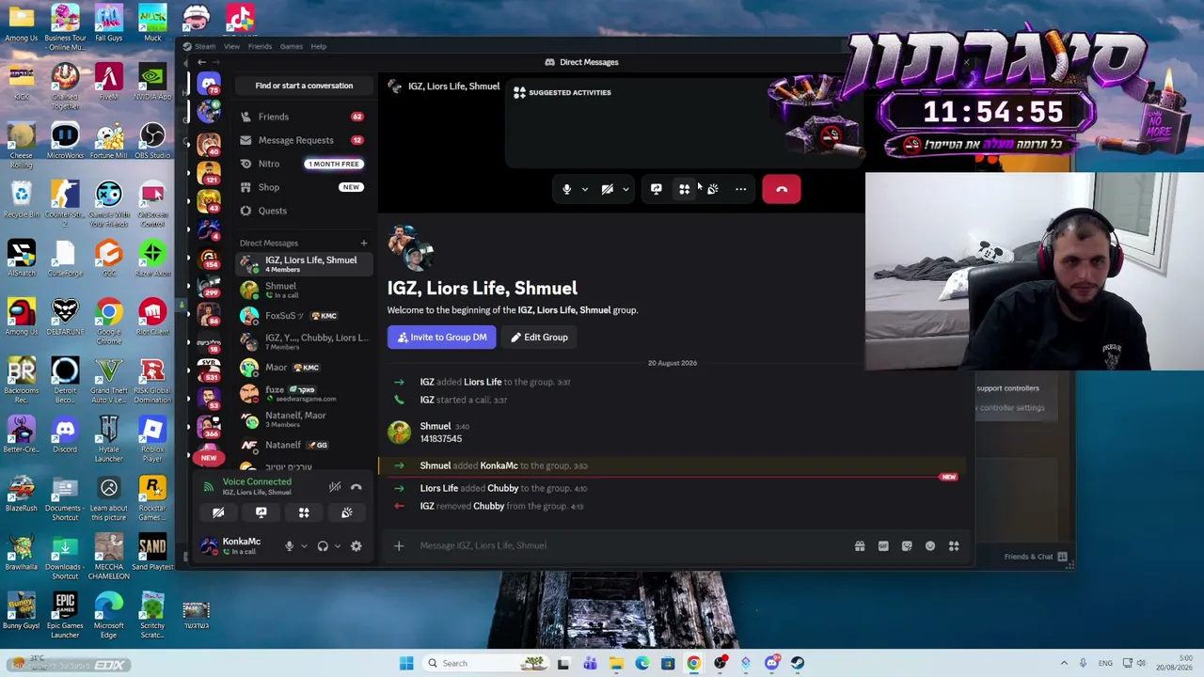Open apps launcher in the message bar

954,545
